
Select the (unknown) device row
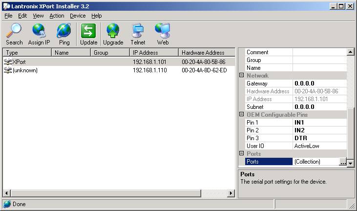(x=119, y=70)
